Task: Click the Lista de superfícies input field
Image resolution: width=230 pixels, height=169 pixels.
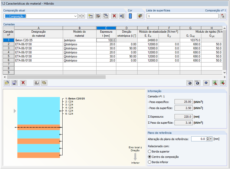Action: (182, 16)
